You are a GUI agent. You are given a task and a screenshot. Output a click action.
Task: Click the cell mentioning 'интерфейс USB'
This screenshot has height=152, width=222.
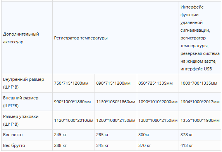(x=200, y=38)
